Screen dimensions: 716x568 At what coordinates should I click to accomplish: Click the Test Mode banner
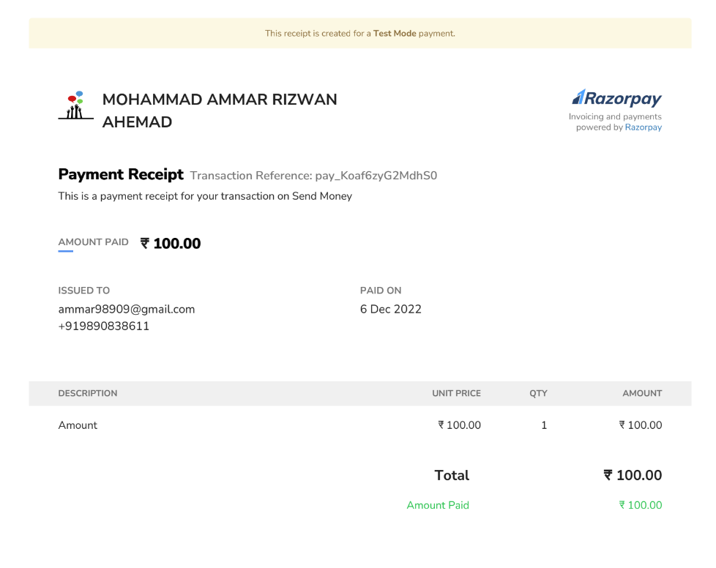pyautogui.click(x=359, y=33)
